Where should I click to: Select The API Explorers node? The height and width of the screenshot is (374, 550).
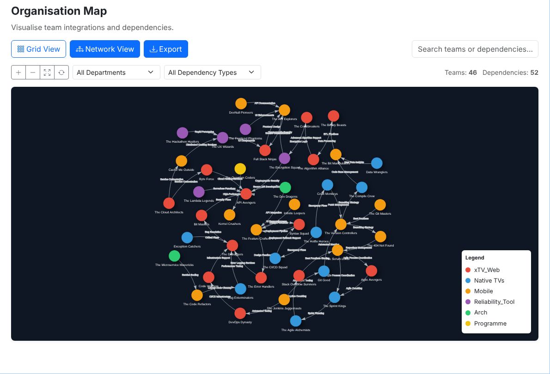tap(284, 110)
